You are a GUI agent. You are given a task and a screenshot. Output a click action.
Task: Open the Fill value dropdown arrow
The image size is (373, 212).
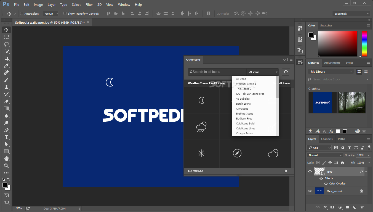click(369, 163)
